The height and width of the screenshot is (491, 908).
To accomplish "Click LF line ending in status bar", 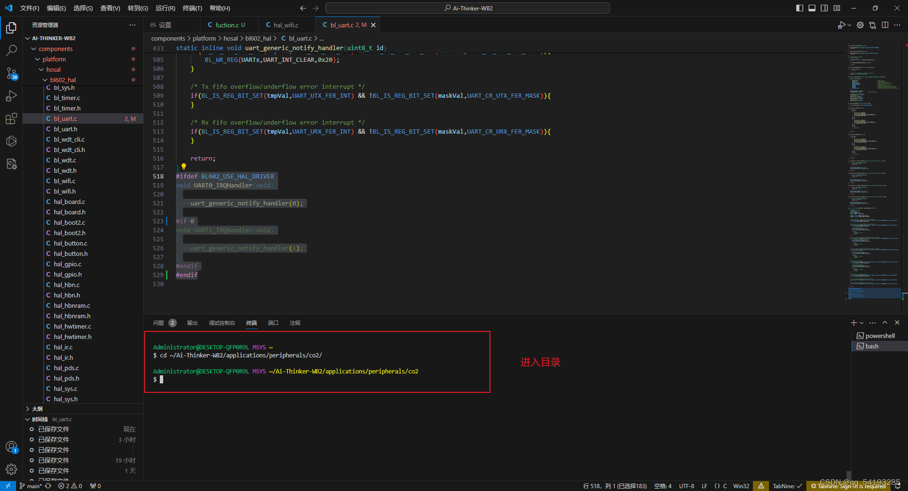I will click(x=704, y=486).
